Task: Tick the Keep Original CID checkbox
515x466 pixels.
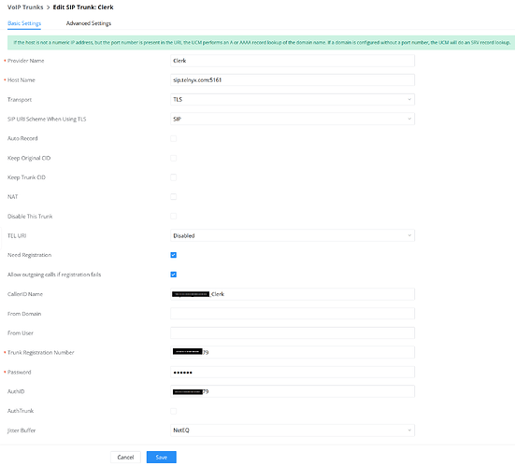Action: click(174, 158)
